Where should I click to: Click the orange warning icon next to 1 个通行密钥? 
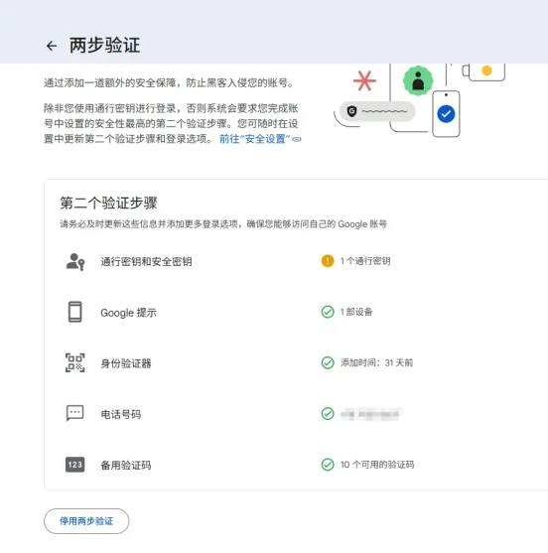pos(328,261)
